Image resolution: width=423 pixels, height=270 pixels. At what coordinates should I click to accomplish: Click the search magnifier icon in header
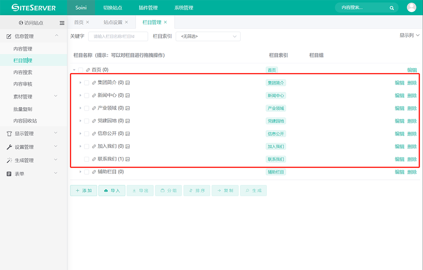point(392,8)
